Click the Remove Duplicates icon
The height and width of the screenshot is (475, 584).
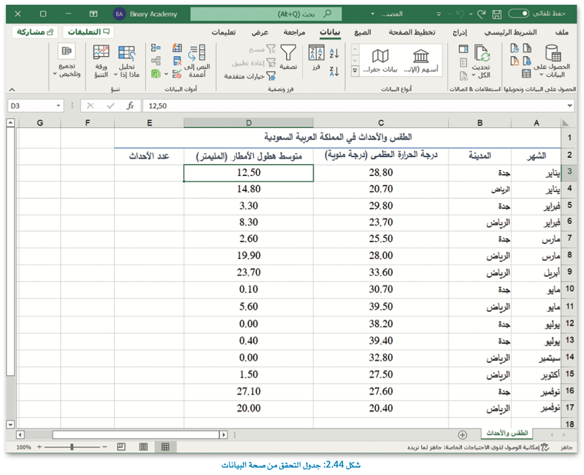point(177,61)
